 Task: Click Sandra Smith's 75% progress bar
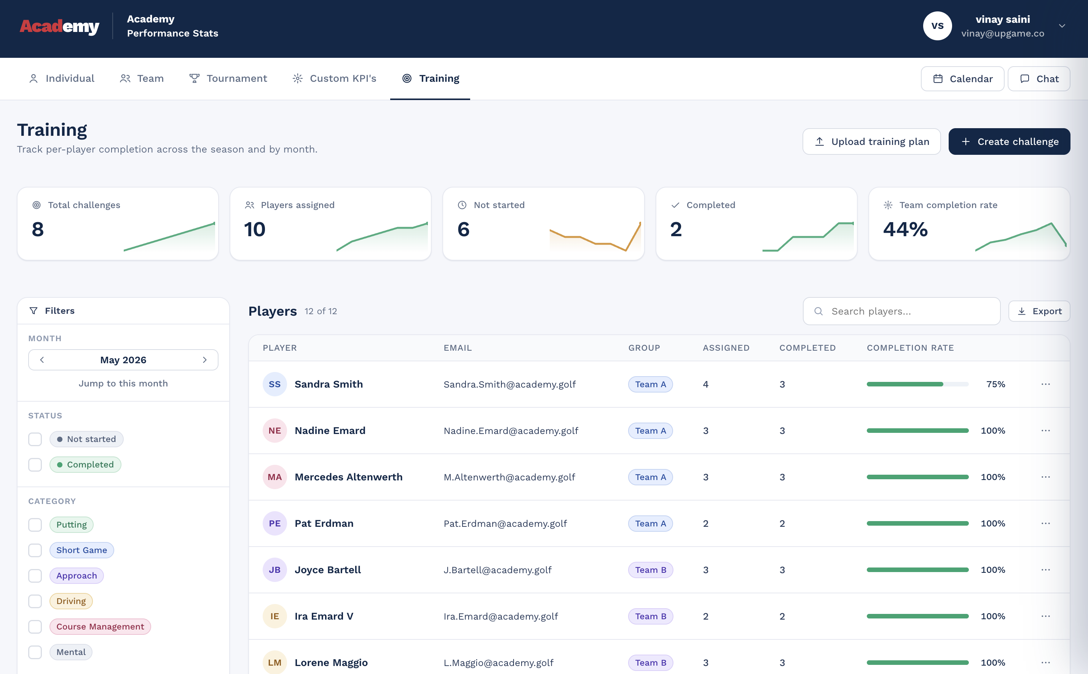point(917,384)
